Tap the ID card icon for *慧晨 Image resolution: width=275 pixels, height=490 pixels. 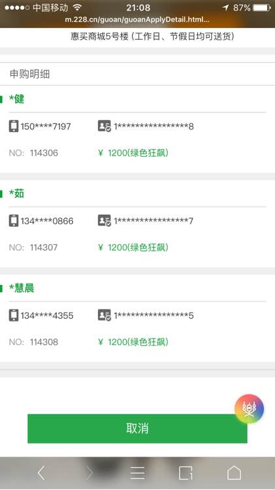(x=105, y=316)
